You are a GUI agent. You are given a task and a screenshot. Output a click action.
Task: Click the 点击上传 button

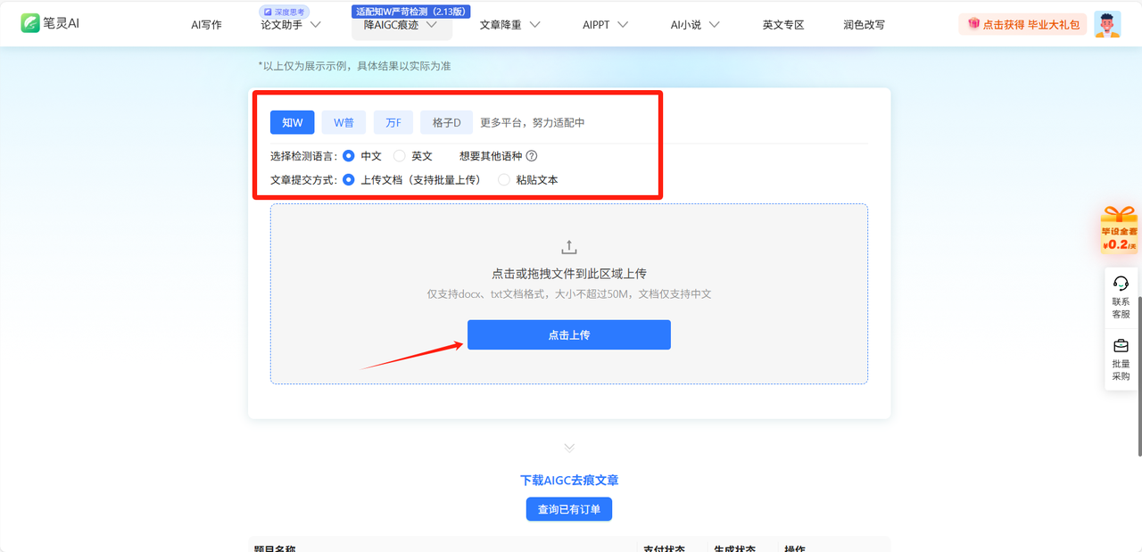569,334
